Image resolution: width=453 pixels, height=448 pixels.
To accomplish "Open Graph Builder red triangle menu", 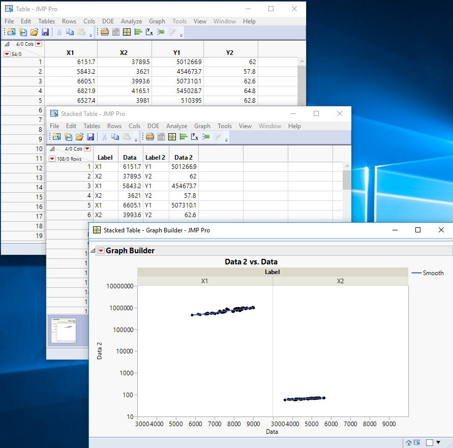I will pyautogui.click(x=101, y=251).
